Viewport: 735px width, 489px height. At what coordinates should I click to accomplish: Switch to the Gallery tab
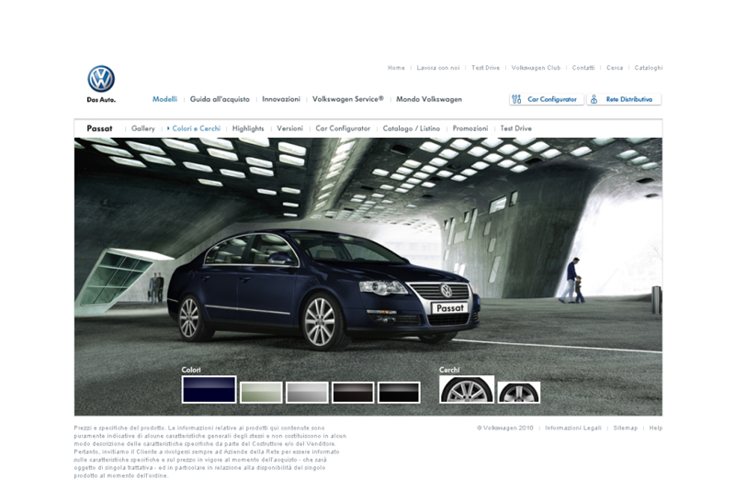[x=142, y=128]
